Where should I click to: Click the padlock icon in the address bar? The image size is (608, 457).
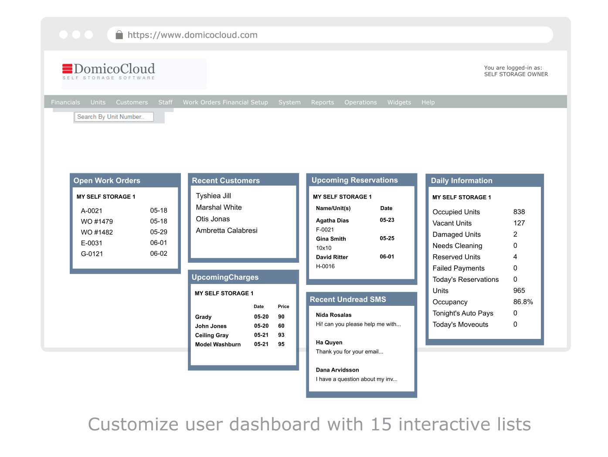[x=119, y=34]
